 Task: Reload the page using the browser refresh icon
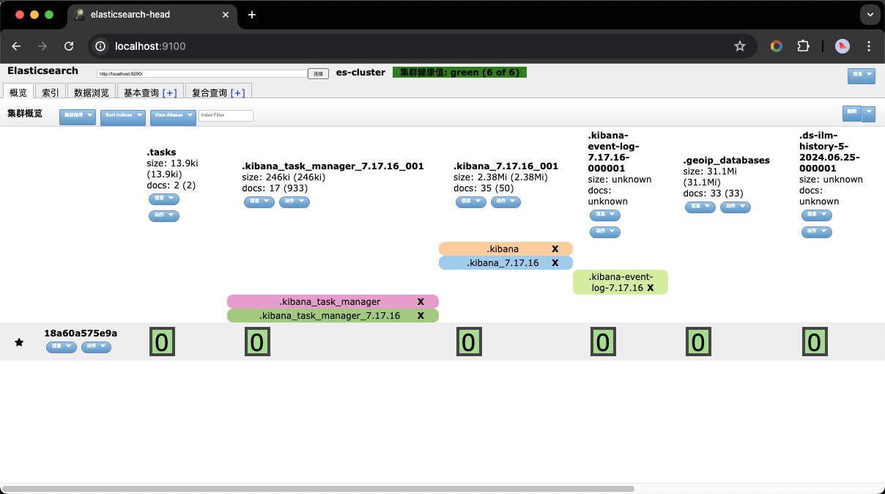(x=69, y=46)
